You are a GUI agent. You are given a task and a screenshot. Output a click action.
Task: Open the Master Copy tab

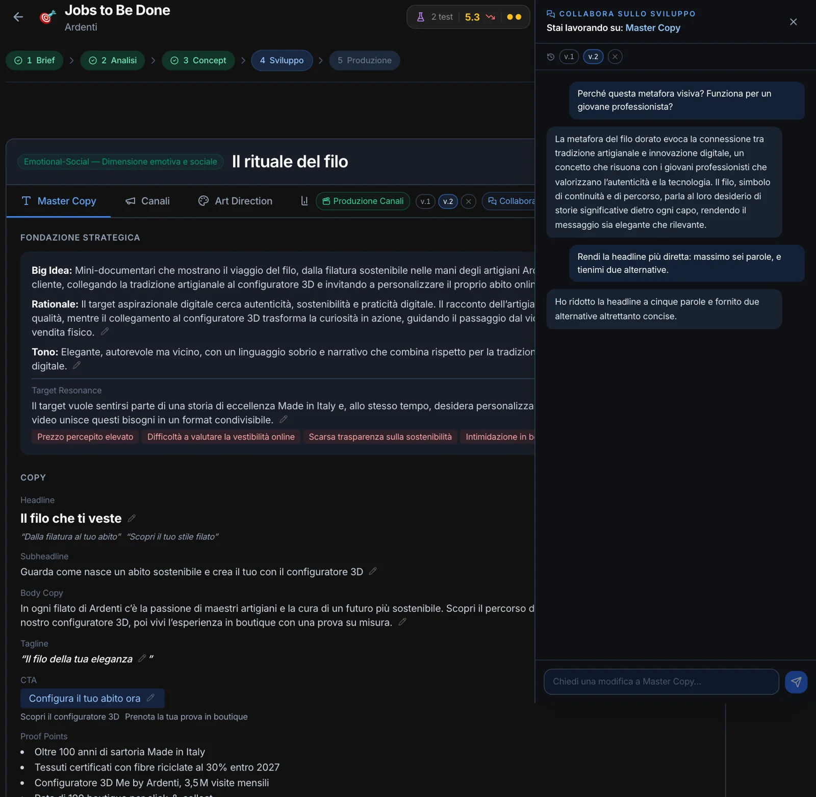click(x=59, y=201)
